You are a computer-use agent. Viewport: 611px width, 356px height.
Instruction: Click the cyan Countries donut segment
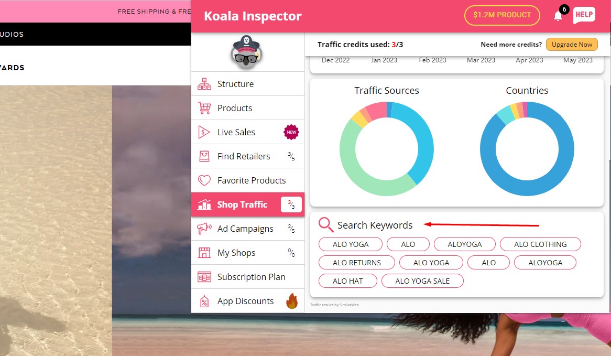(x=505, y=115)
